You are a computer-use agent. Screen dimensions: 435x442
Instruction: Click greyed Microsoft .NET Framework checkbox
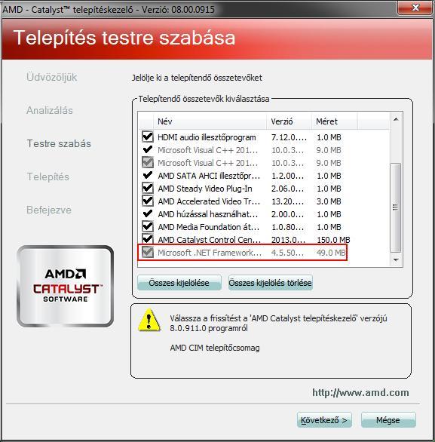click(x=148, y=252)
